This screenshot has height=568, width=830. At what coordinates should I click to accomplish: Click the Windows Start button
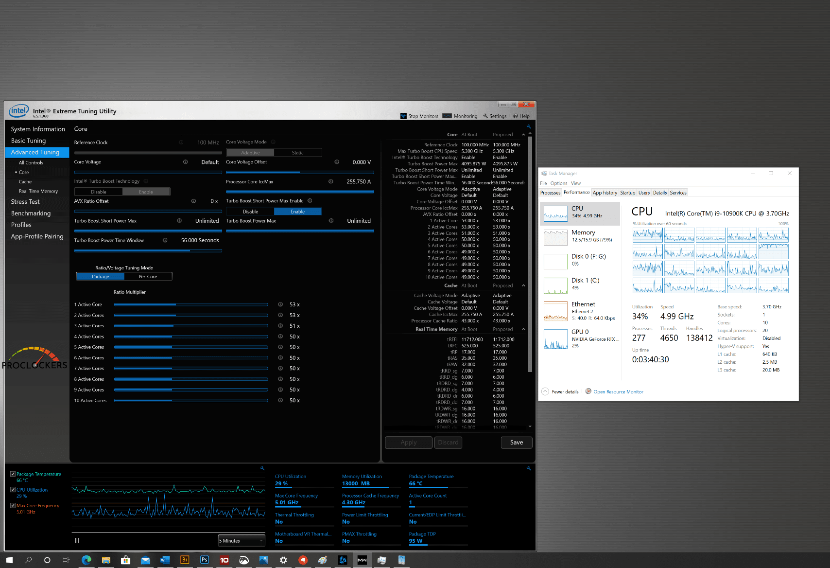coord(9,560)
